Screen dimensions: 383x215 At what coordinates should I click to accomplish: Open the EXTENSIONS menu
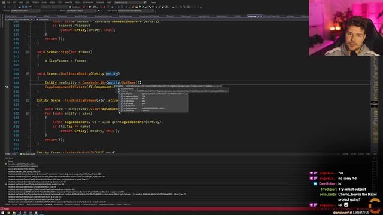click(x=88, y=2)
